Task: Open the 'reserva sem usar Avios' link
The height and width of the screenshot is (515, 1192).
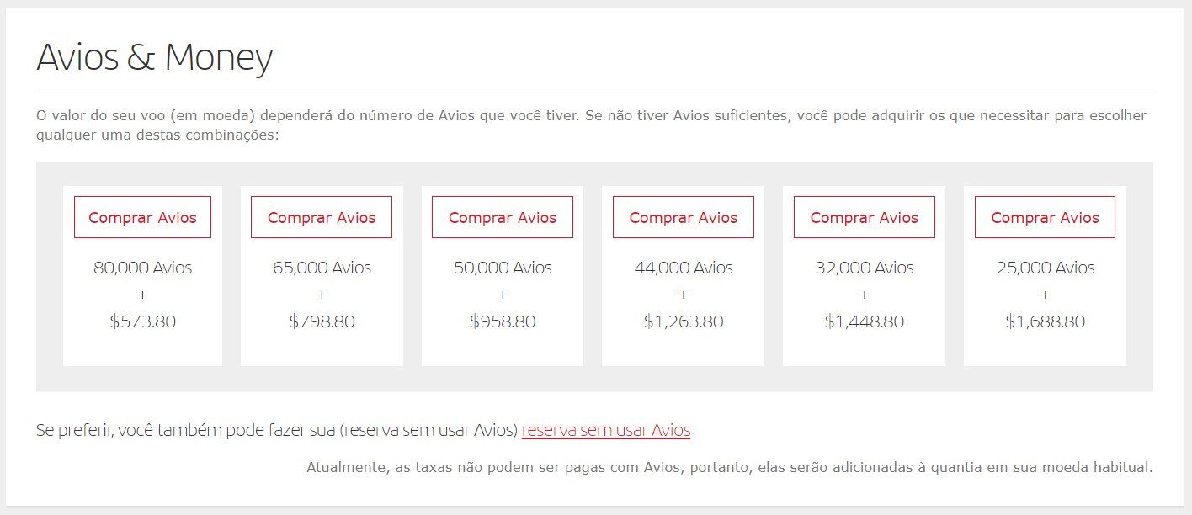Action: 606,430
